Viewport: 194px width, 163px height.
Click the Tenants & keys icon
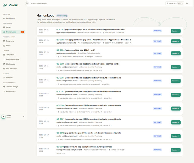[4, 87]
